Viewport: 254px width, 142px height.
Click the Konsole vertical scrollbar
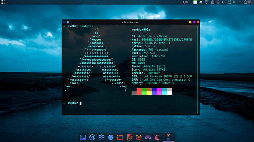click(x=198, y=69)
